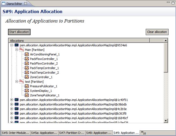Collapse the test [Partition] node
Image resolution: width=176 pixels, height=136 pixels.
click(x=17, y=82)
